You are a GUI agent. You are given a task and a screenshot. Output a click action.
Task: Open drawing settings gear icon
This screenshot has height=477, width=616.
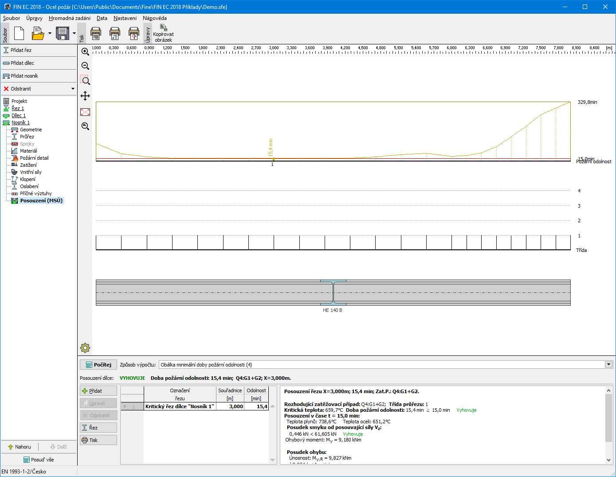click(x=85, y=347)
